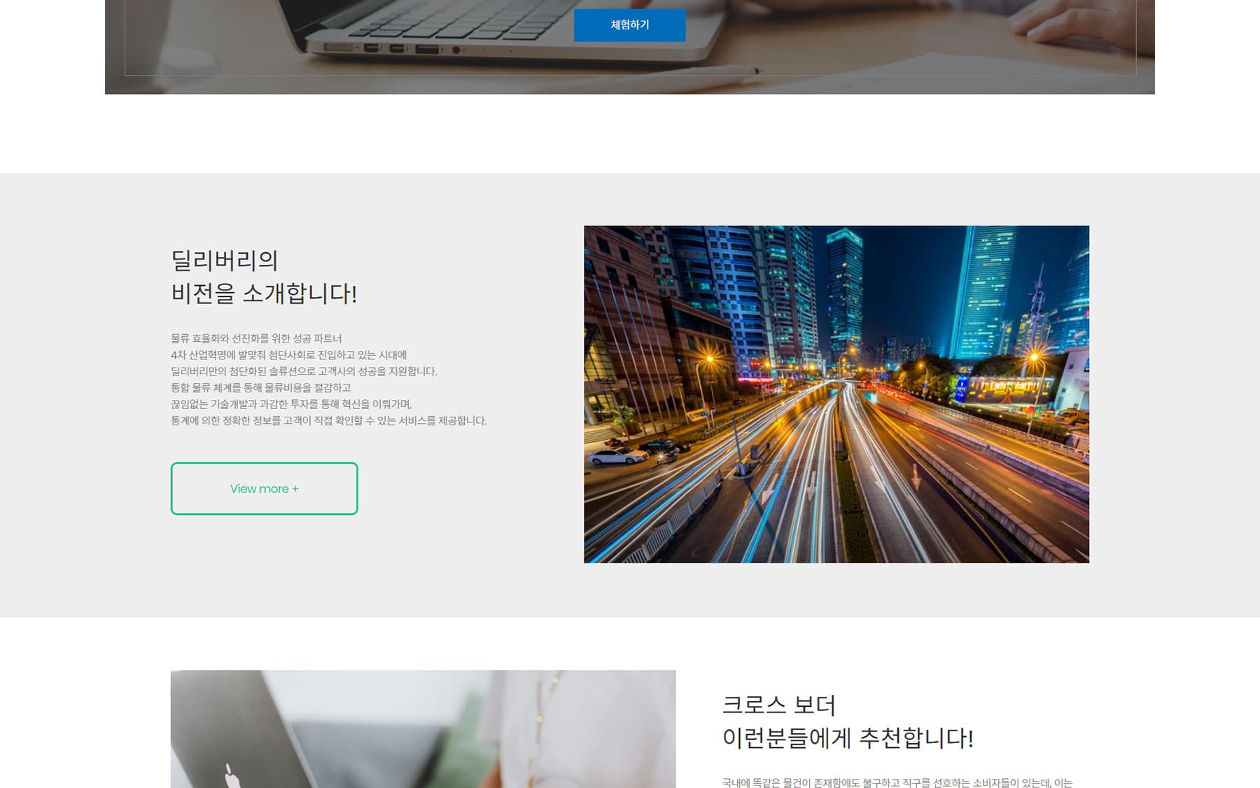This screenshot has width=1260, height=788.
Task: Click the heading 비전을 소개합니다!
Action: tap(264, 293)
